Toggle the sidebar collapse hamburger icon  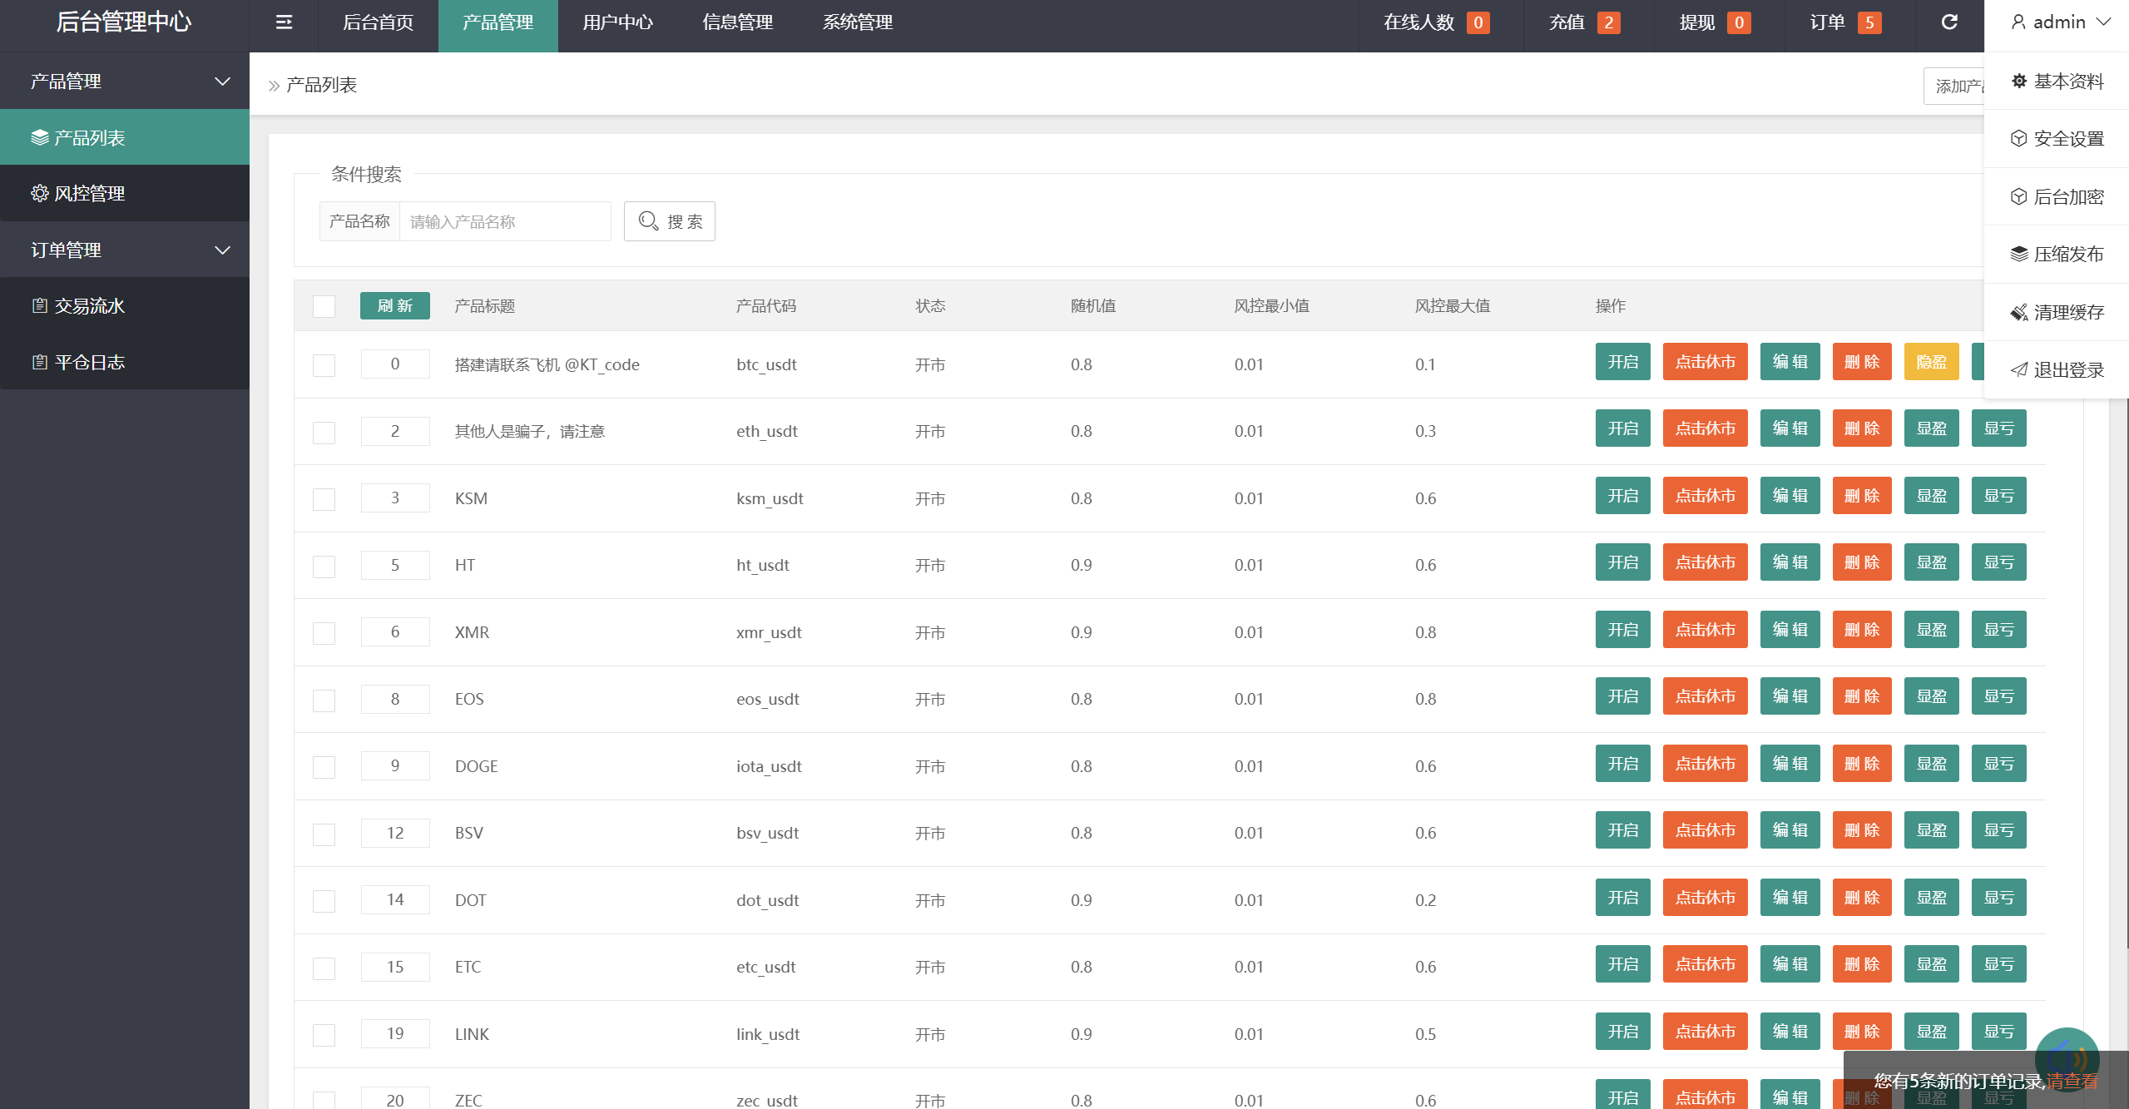pyautogui.click(x=284, y=22)
